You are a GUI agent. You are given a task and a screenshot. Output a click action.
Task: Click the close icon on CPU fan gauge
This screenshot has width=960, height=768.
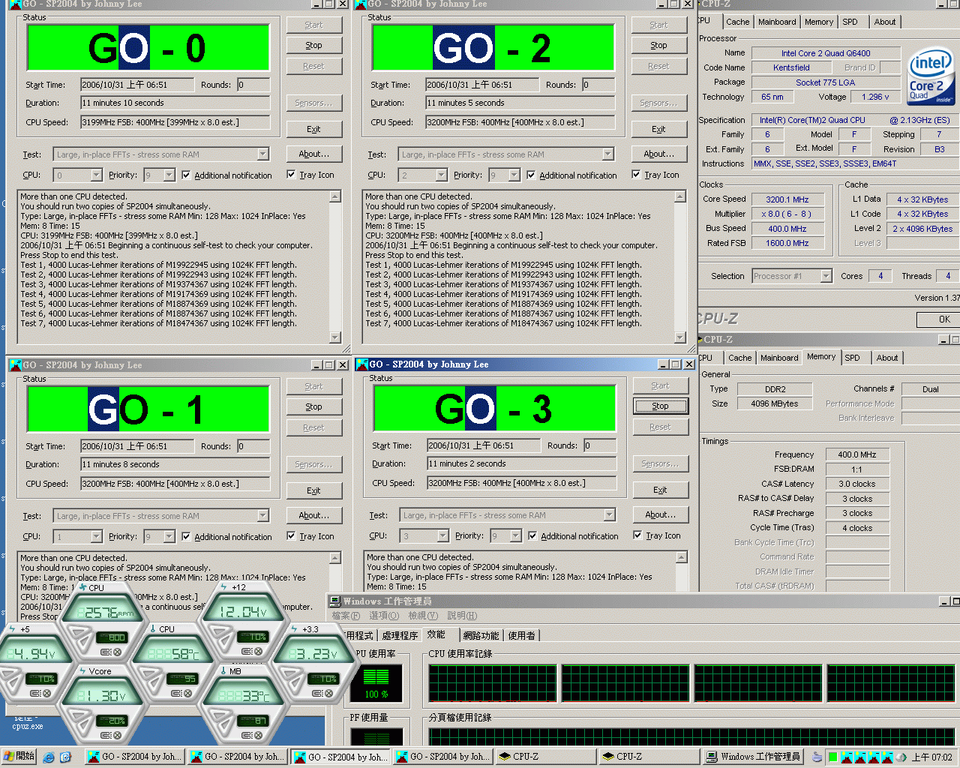[x=117, y=652]
